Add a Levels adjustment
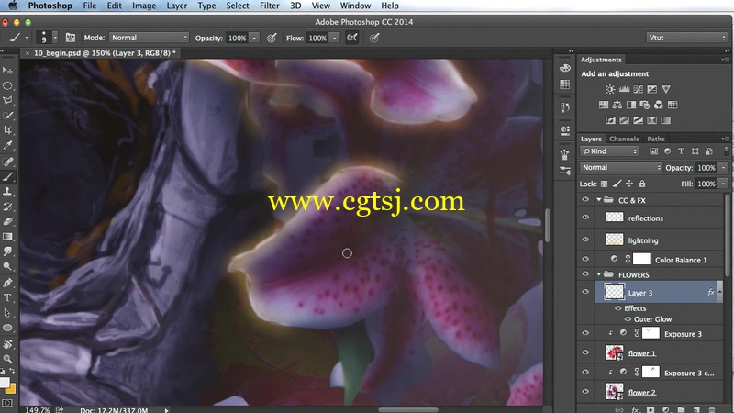The width and height of the screenshot is (734, 413). coord(624,89)
